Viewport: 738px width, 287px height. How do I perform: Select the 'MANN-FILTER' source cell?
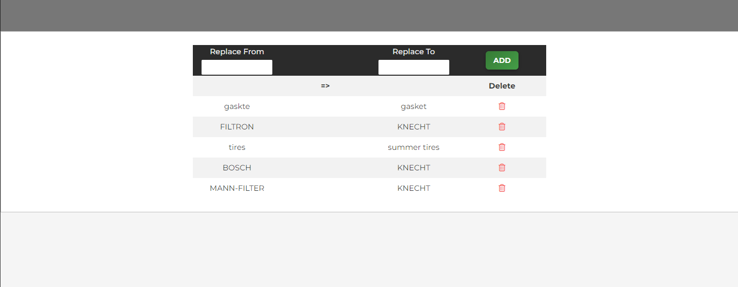[236, 188]
